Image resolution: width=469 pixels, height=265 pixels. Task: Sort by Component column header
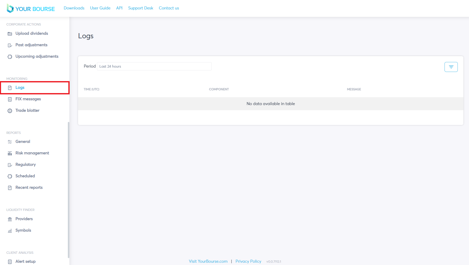pyautogui.click(x=219, y=89)
